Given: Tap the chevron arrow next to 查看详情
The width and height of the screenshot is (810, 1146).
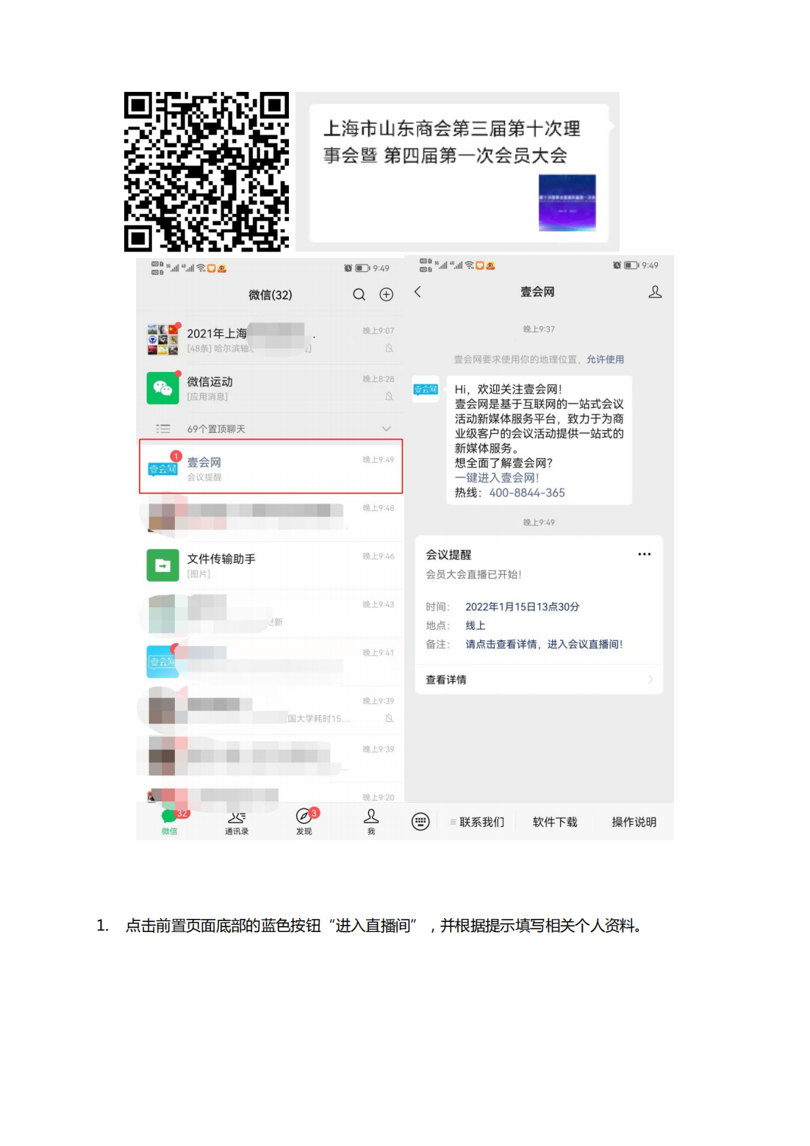Looking at the screenshot, I should [x=650, y=680].
